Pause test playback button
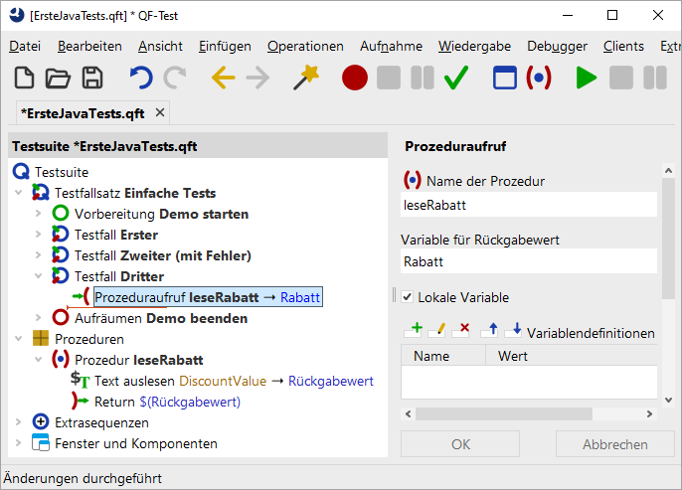 click(x=655, y=78)
